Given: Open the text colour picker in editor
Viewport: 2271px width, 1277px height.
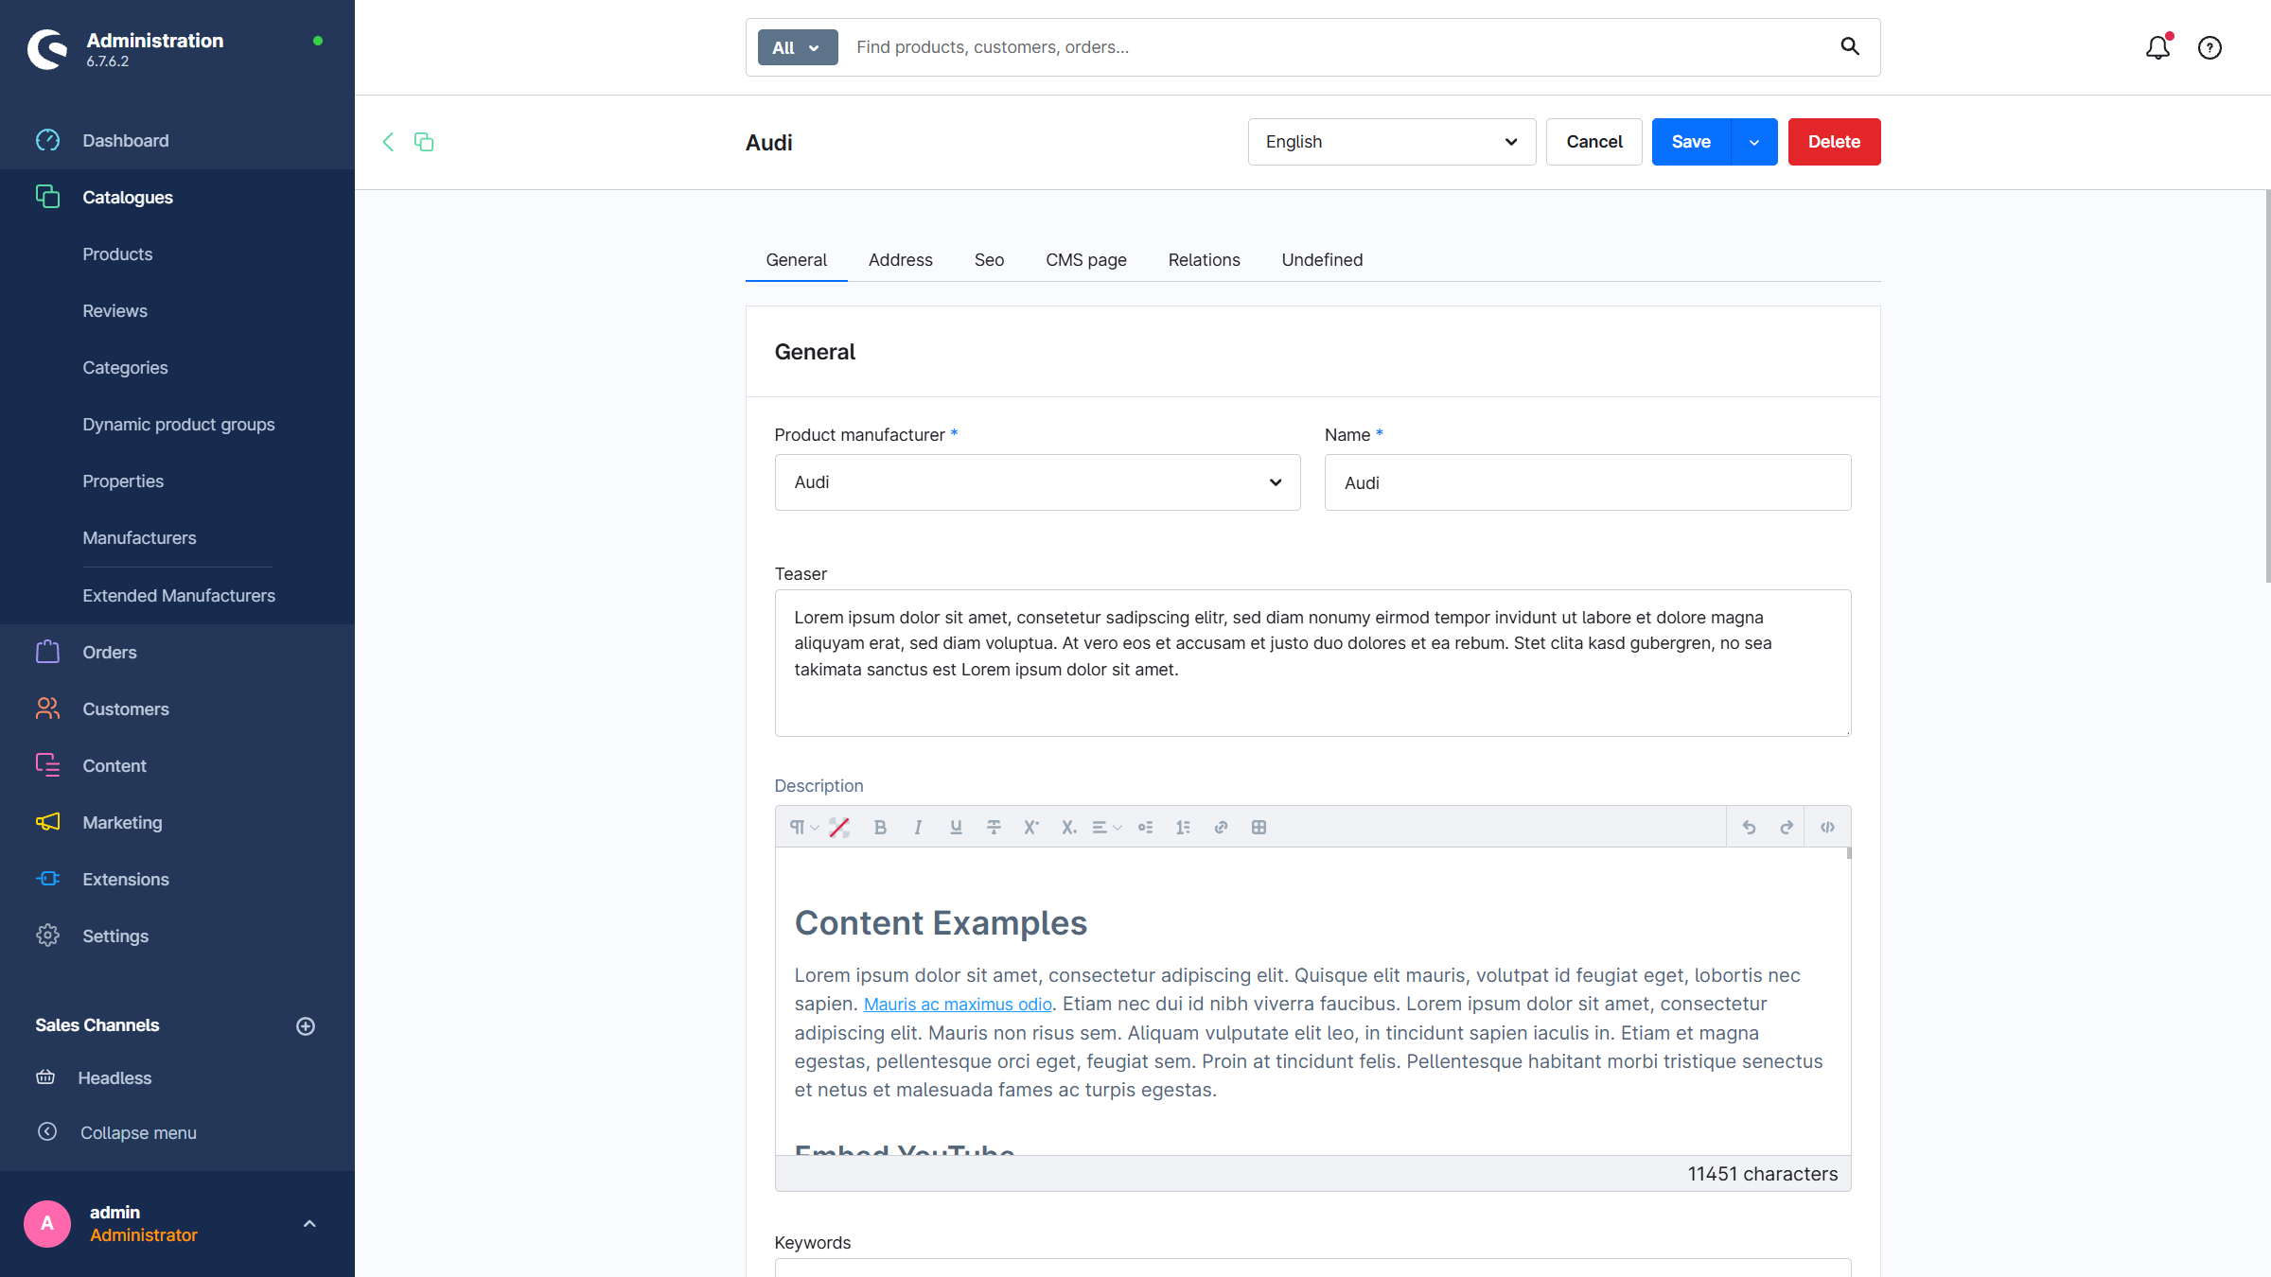Looking at the screenshot, I should pos(839,828).
